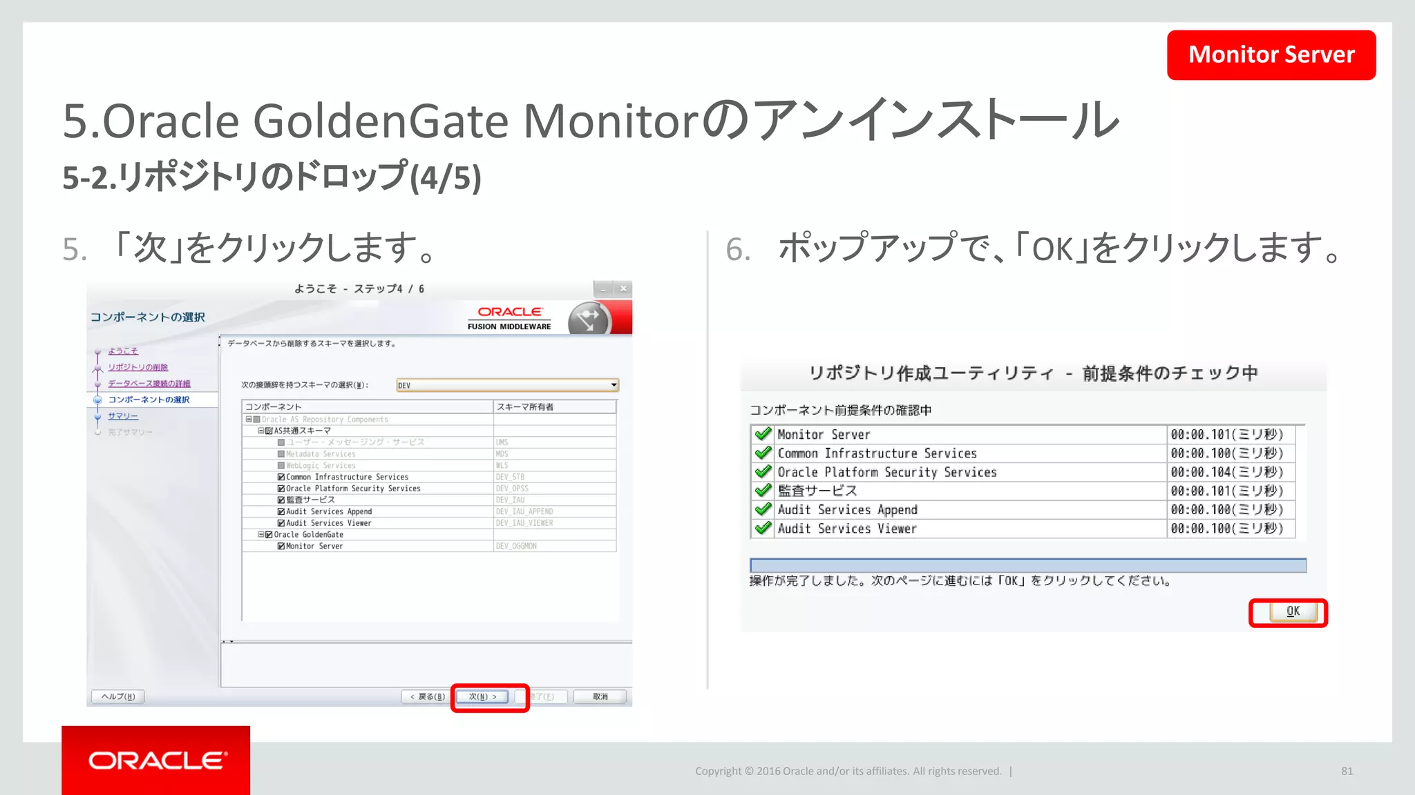Image resolution: width=1415 pixels, height=795 pixels.
Task: Collapse the Oracle AS Repository Components node
Action: [249, 420]
